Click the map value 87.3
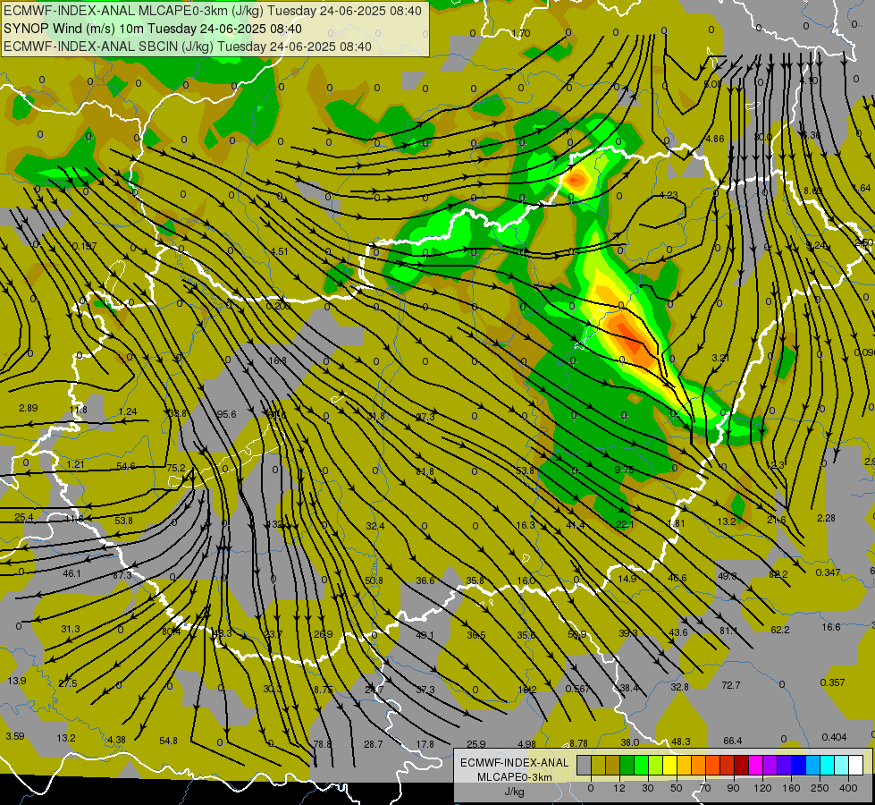This screenshot has width=875, height=805. [x=122, y=575]
